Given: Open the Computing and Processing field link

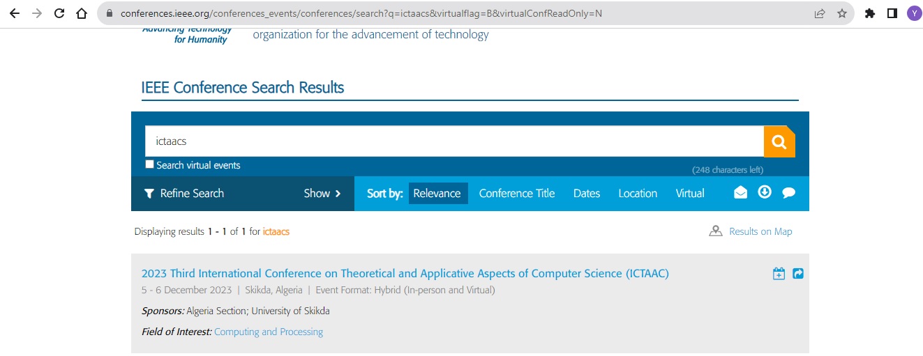Looking at the screenshot, I should click(x=269, y=332).
